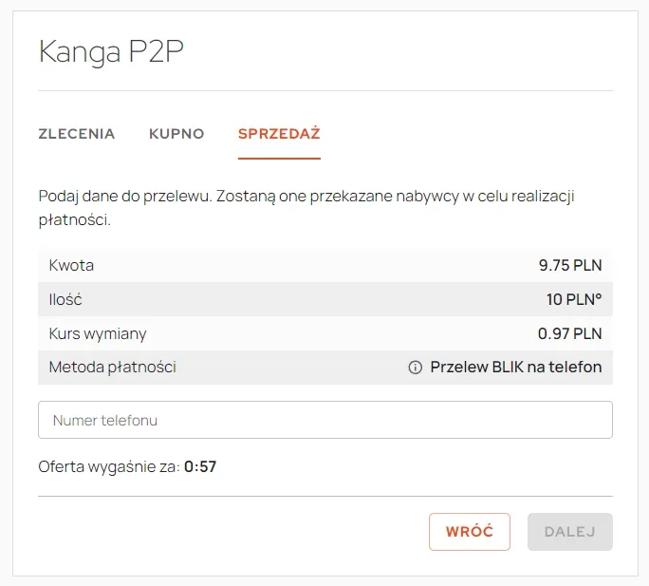Click the WRÓĆ button
The image size is (649, 586).
(x=470, y=532)
